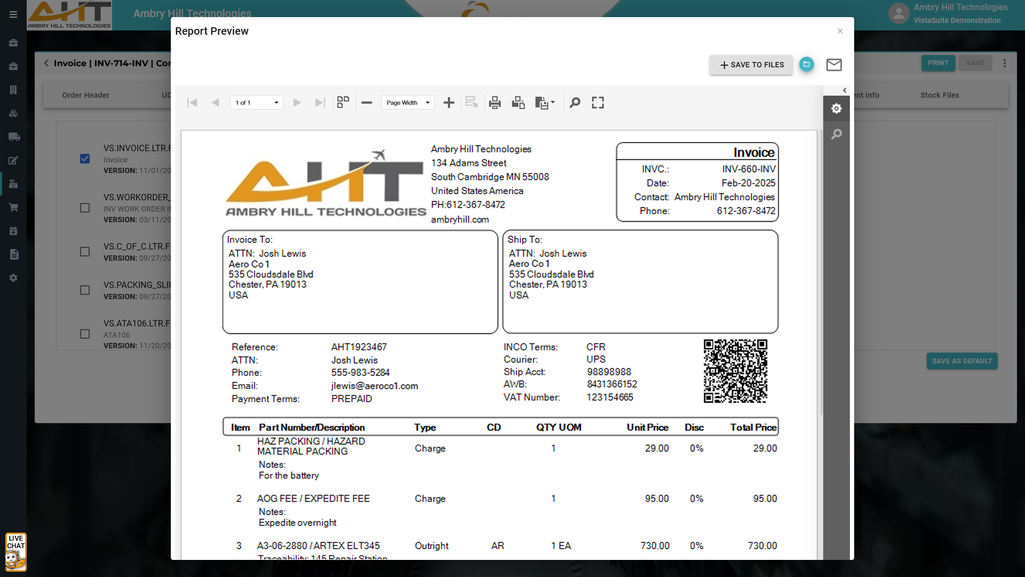Switch to the Stock Files tab

940,95
